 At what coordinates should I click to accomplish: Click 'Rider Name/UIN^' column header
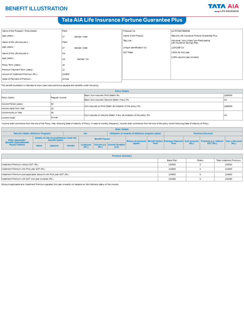[x=17, y=143]
